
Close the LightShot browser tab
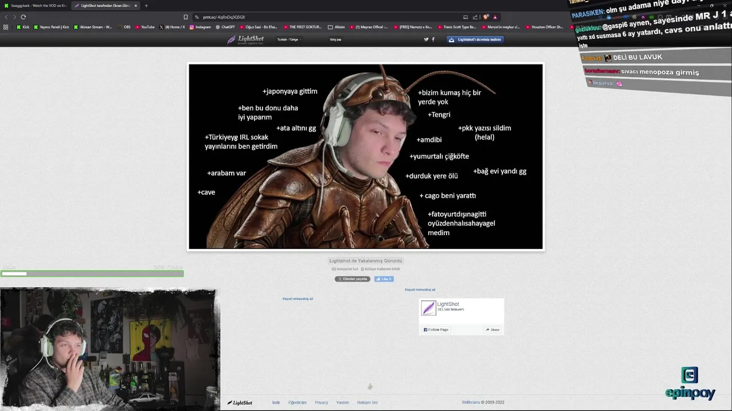(136, 6)
